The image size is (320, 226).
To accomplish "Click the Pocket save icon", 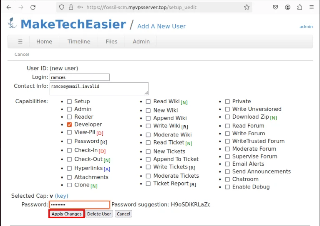I will (x=276, y=7).
